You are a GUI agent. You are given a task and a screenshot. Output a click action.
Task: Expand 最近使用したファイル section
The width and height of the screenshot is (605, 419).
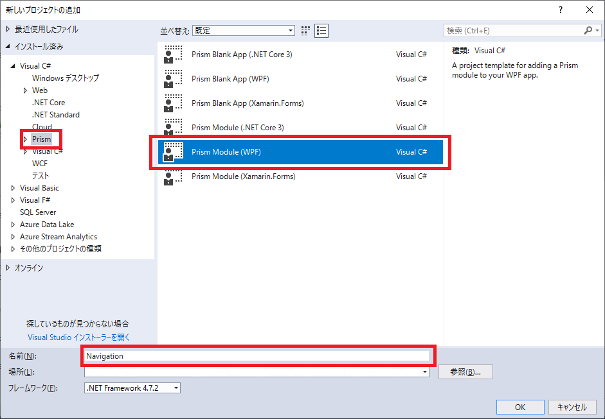point(8,30)
